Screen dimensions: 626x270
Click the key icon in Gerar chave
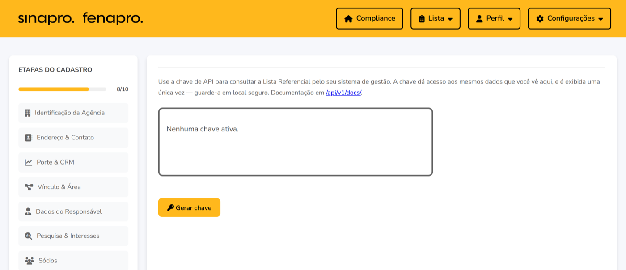(x=170, y=207)
